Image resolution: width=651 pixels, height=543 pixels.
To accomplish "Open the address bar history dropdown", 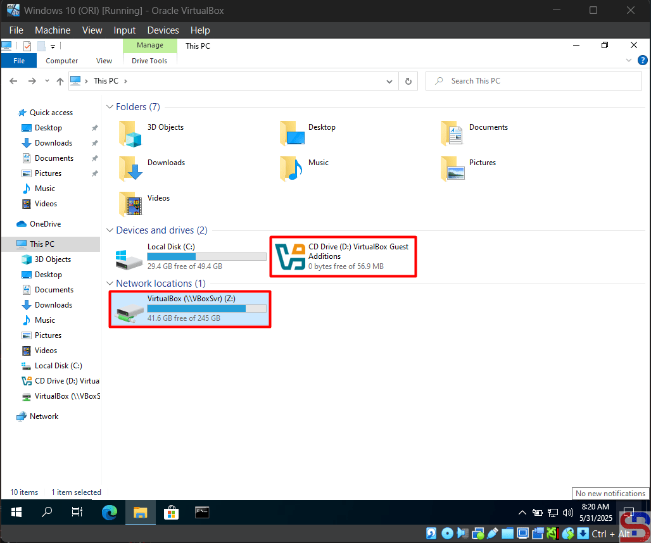I will 389,81.
